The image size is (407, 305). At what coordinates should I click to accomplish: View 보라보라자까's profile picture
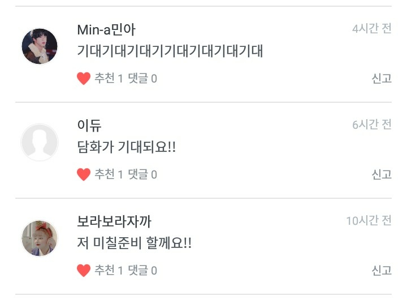pos(40,238)
